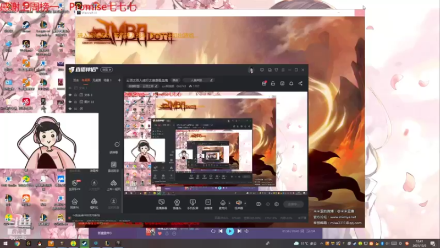Open the streamer avatar in the title bar
The image size is (440, 248).
(251, 70)
